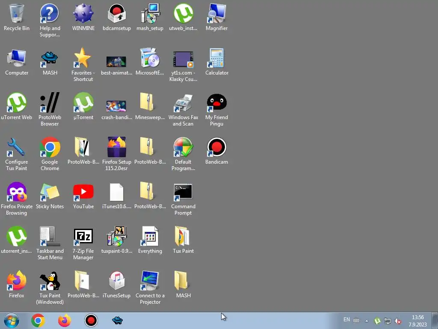Click the muted volume tray icon
The image size is (438, 329).
coord(397,321)
